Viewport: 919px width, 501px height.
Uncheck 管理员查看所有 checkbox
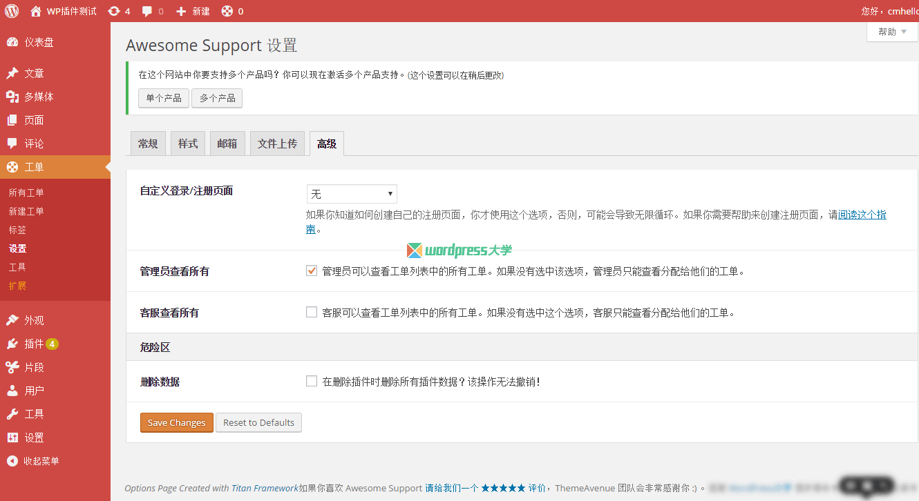[312, 271]
